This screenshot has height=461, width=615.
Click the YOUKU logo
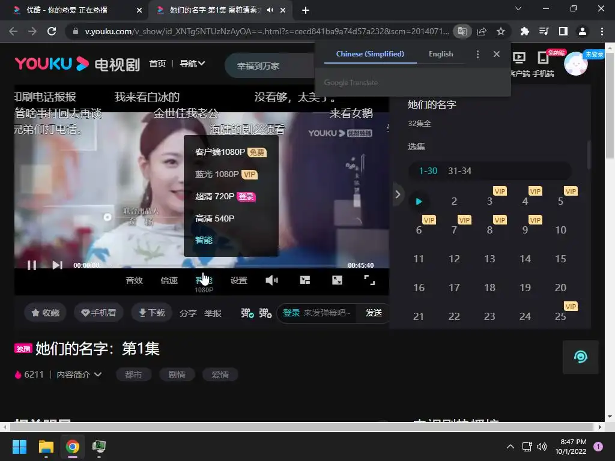(x=52, y=64)
